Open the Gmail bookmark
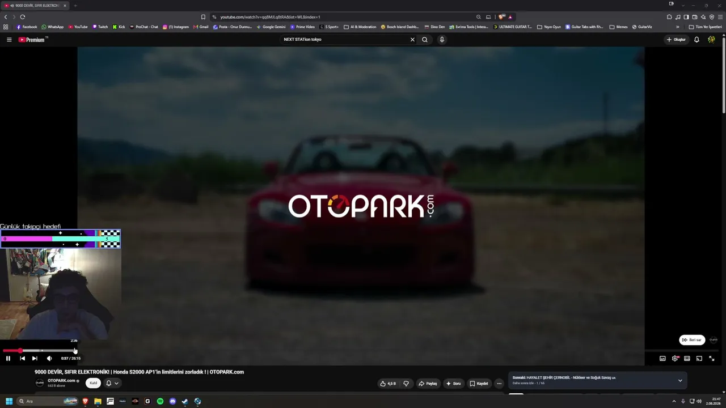 (201, 27)
